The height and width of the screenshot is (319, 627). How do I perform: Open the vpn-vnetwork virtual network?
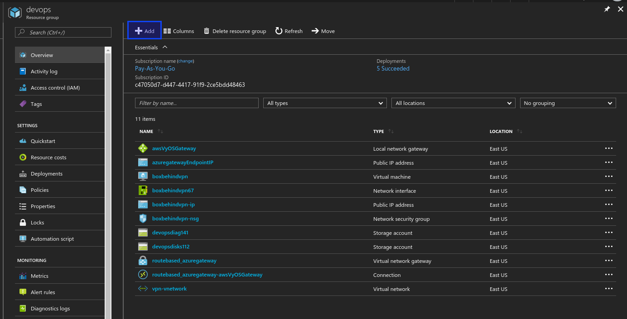click(169, 289)
